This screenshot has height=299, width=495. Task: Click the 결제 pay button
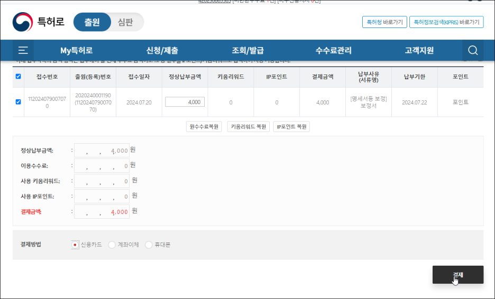458,275
